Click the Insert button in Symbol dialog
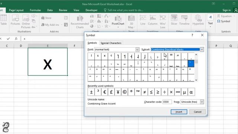This screenshot has height=134, width=238. point(179,112)
